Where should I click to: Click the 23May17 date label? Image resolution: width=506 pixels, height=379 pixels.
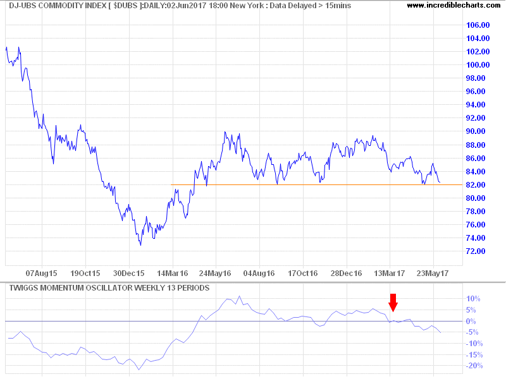pyautogui.click(x=433, y=274)
